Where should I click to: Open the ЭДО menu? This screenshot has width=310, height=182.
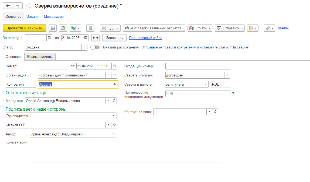[110, 28]
